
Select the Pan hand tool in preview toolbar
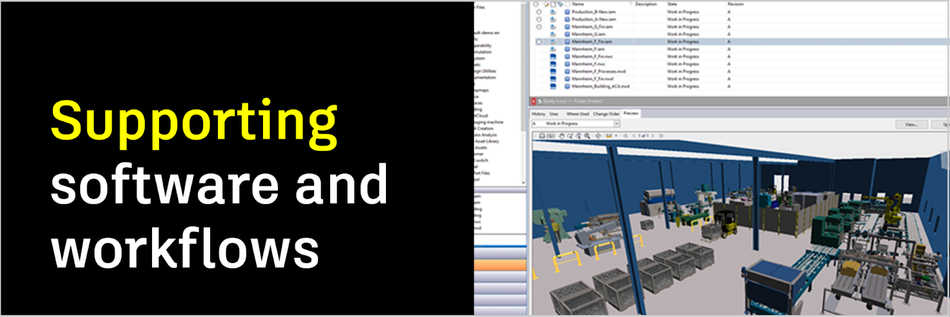[562, 136]
